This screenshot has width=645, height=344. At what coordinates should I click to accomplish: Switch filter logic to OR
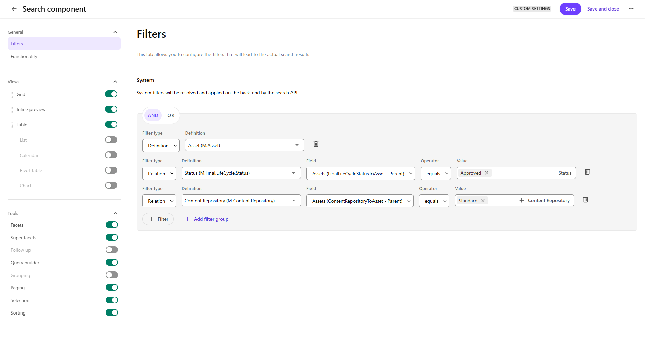point(170,115)
